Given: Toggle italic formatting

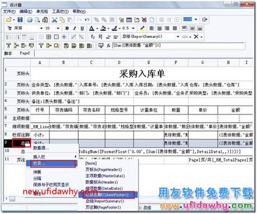Looking at the screenshot, I should (75, 28).
